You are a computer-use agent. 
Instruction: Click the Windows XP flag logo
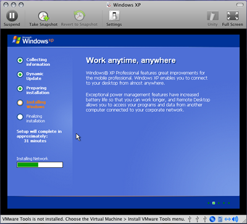[x=17, y=39]
